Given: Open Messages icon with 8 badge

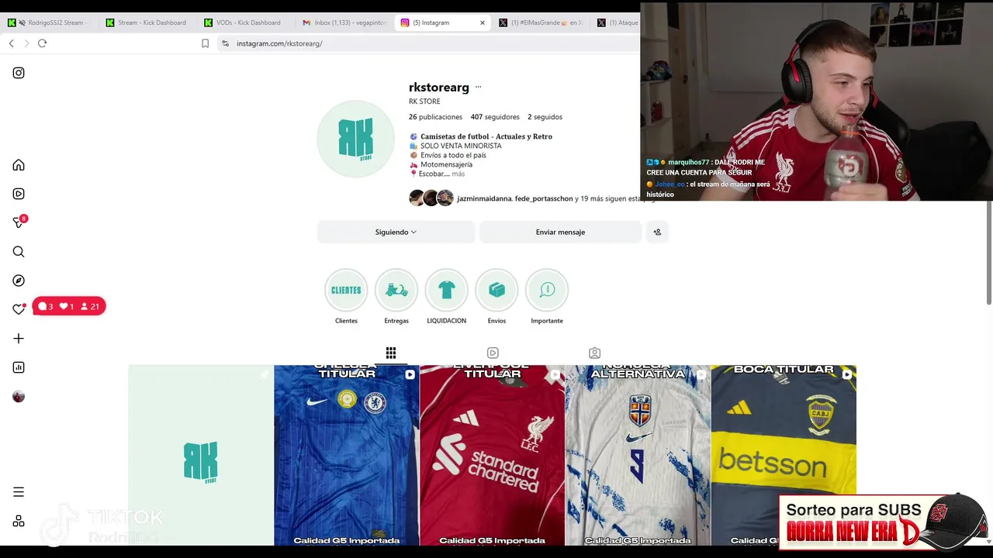Looking at the screenshot, I should click(19, 222).
